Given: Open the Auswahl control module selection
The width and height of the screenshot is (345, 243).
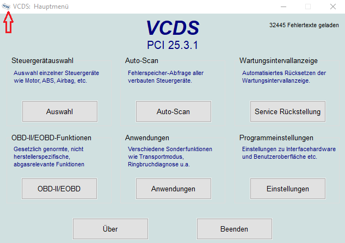Looking at the screenshot, I should [x=60, y=111].
